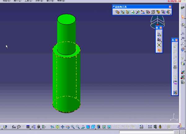Swap Visible Space
This screenshot has width=186, height=134.
pyautogui.click(x=109, y=127)
